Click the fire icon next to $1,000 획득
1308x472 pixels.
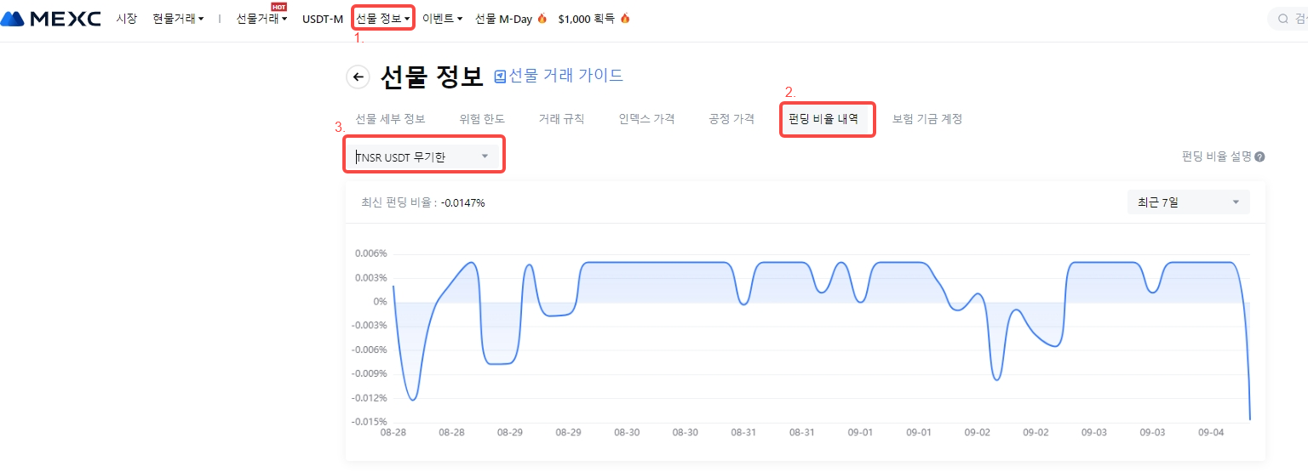(625, 18)
